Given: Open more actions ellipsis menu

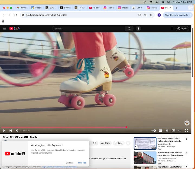Looking at the screenshot, I should 128,143.
